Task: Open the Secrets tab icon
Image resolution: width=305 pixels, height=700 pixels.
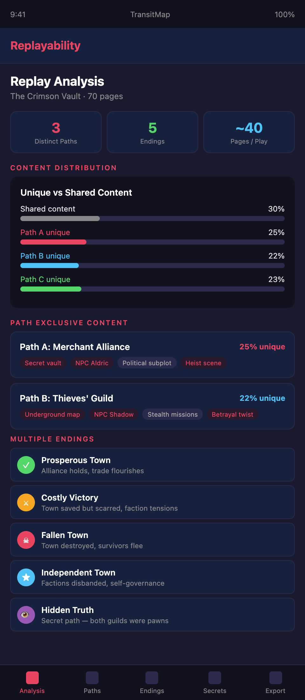Action: click(x=215, y=678)
